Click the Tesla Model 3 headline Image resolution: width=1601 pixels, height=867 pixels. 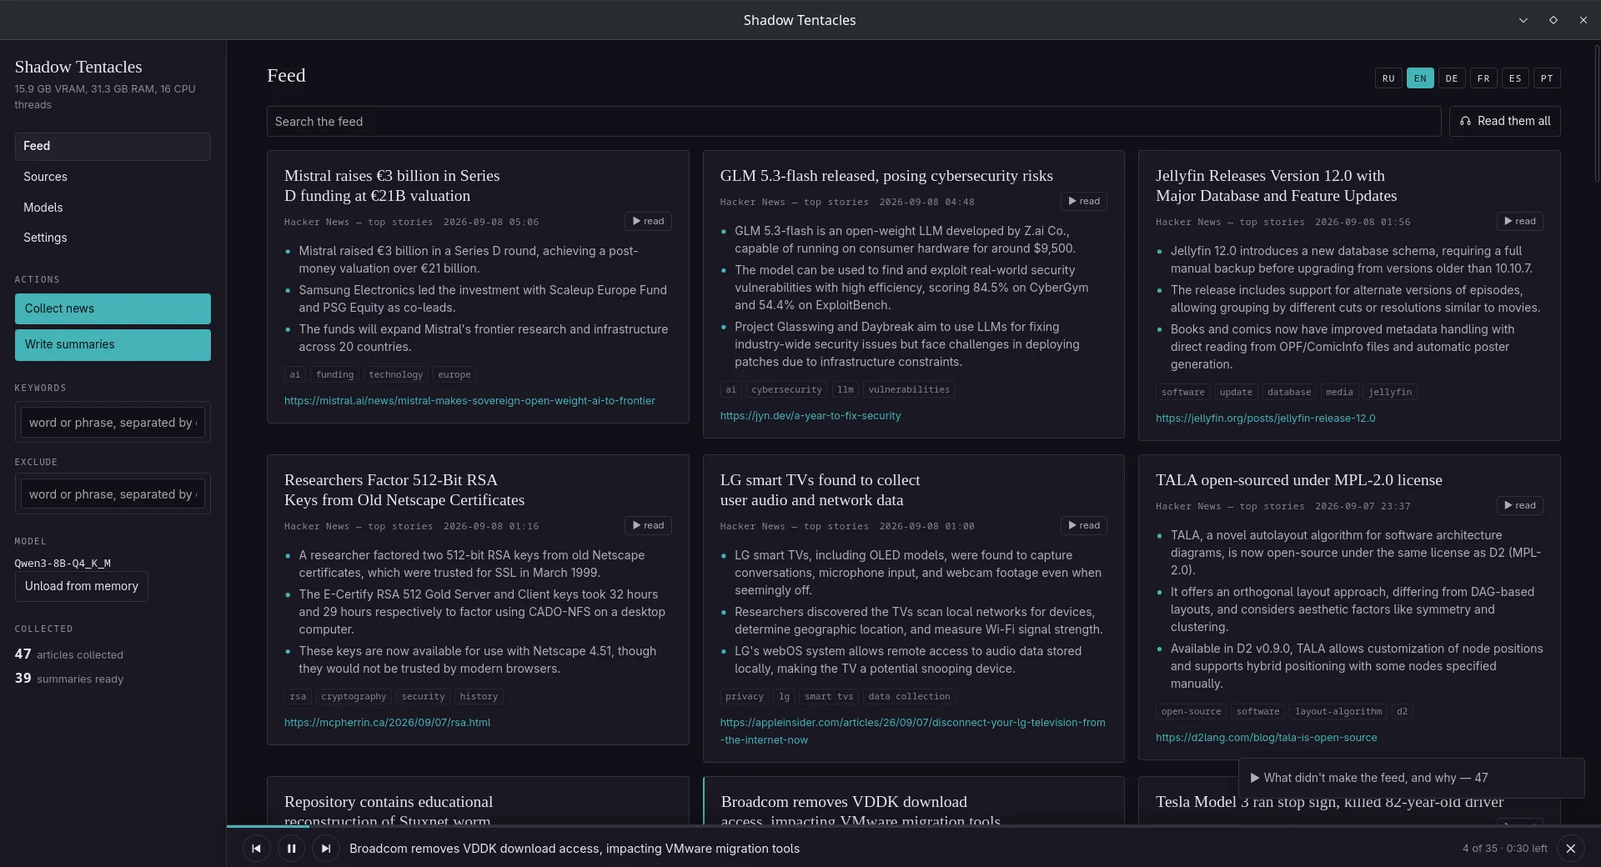pos(1329,802)
